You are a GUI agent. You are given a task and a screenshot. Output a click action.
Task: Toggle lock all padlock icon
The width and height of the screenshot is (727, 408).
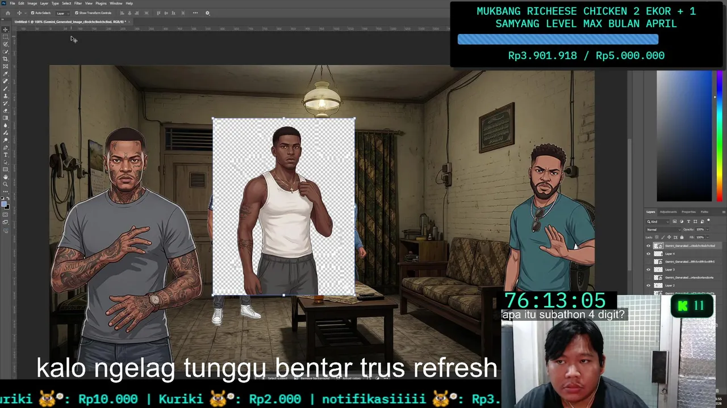tap(682, 237)
